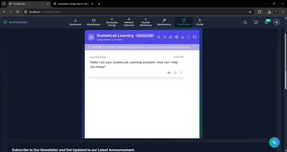Click the 'Learning Guide' sender label in message

coord(98,57)
